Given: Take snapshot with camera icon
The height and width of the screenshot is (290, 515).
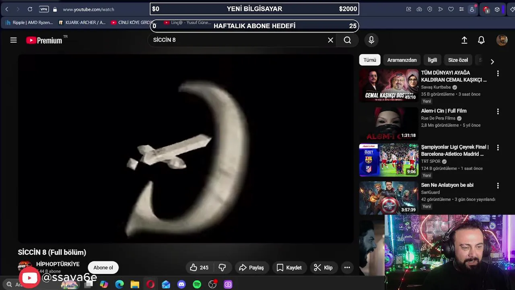Looking at the screenshot, I should coord(419,9).
